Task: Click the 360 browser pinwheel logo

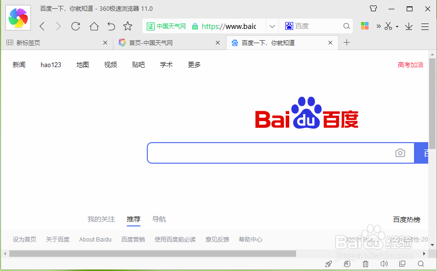Action: point(18,18)
